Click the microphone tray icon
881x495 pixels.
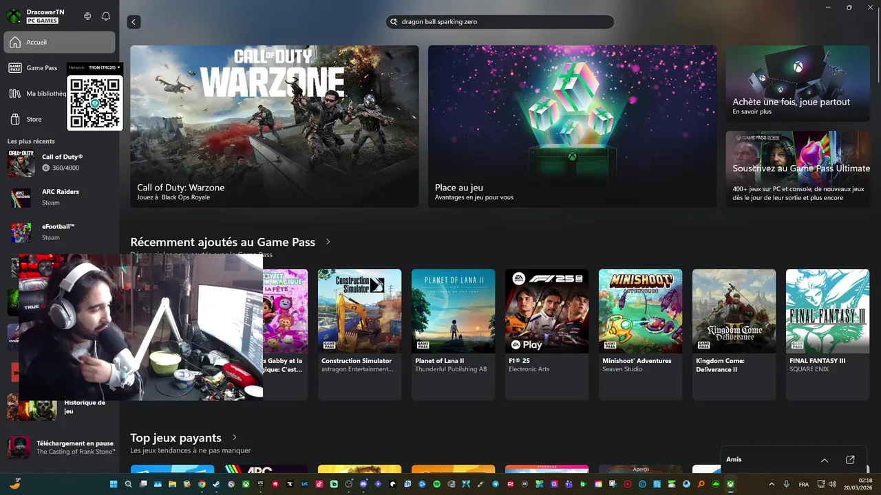pyautogui.click(x=786, y=484)
